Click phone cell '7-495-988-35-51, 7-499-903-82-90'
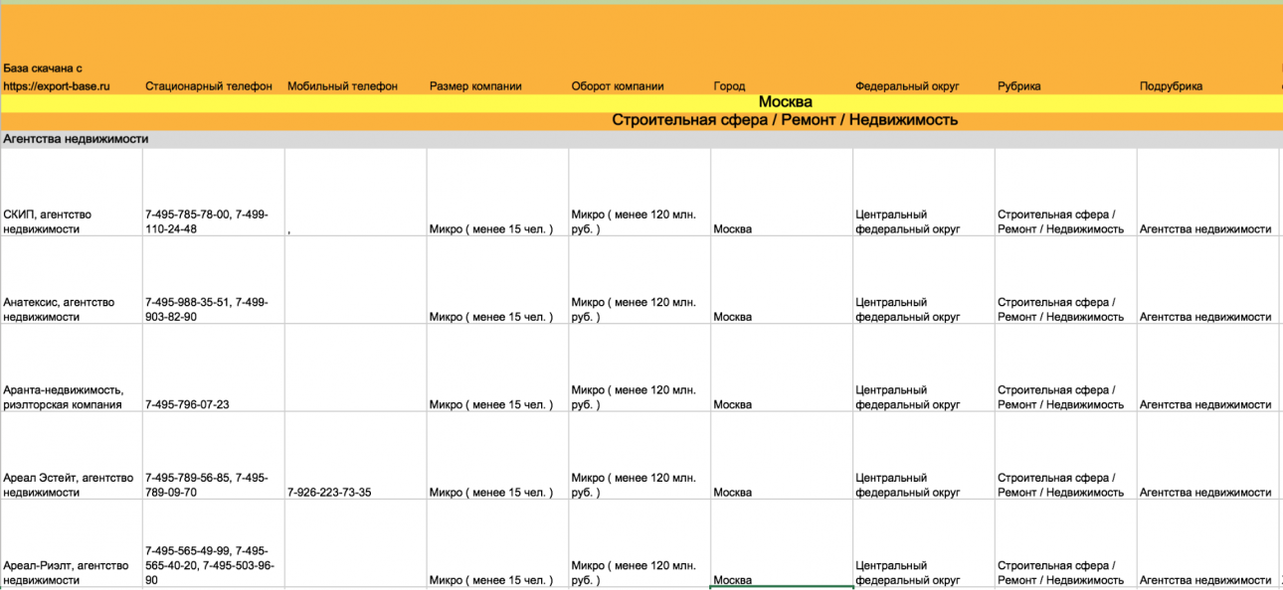Viewport: 1283px width, 590px height. pyautogui.click(x=214, y=280)
